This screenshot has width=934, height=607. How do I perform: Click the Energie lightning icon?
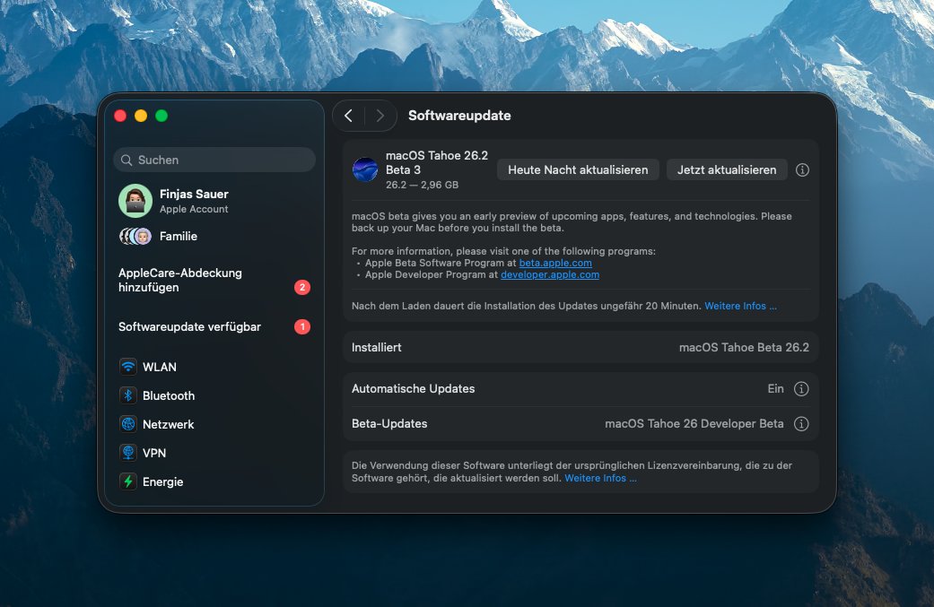pos(128,481)
